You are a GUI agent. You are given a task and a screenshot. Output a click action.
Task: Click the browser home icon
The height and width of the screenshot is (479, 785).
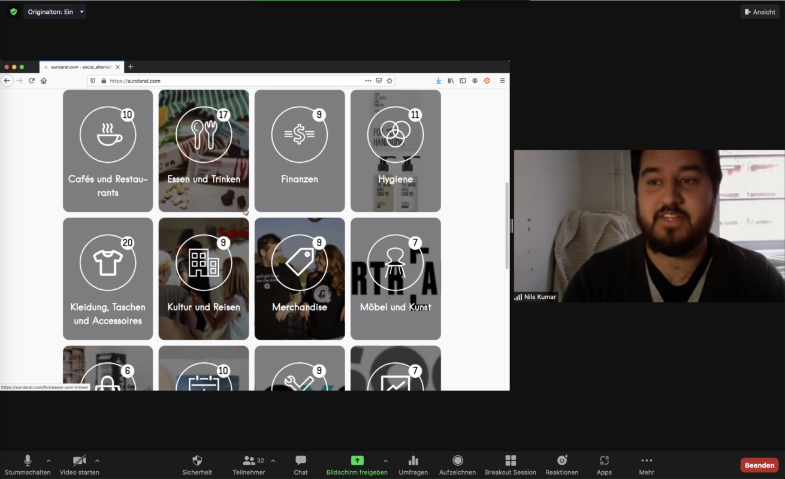44,81
